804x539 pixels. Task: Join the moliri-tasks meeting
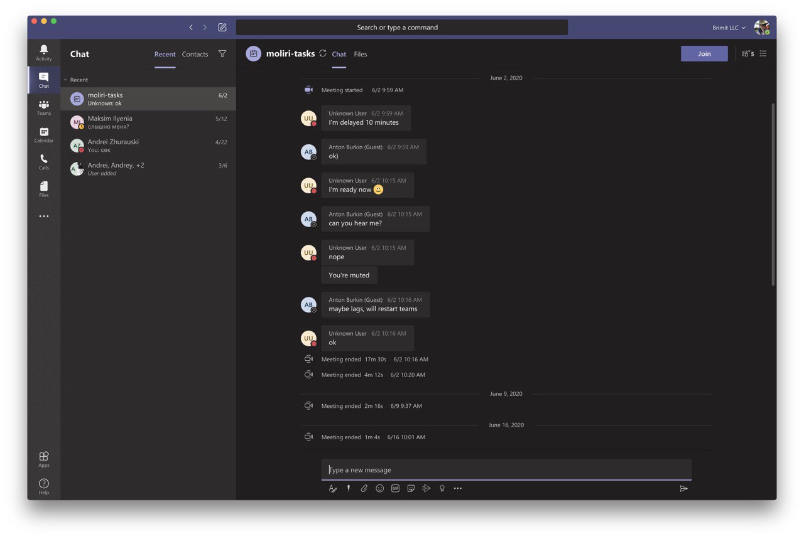coord(704,54)
